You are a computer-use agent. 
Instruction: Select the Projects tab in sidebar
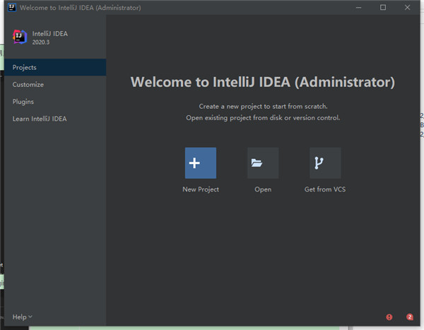pyautogui.click(x=25, y=67)
